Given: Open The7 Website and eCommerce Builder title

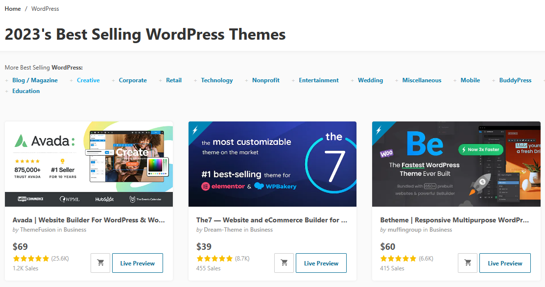Looking at the screenshot, I should [x=272, y=220].
